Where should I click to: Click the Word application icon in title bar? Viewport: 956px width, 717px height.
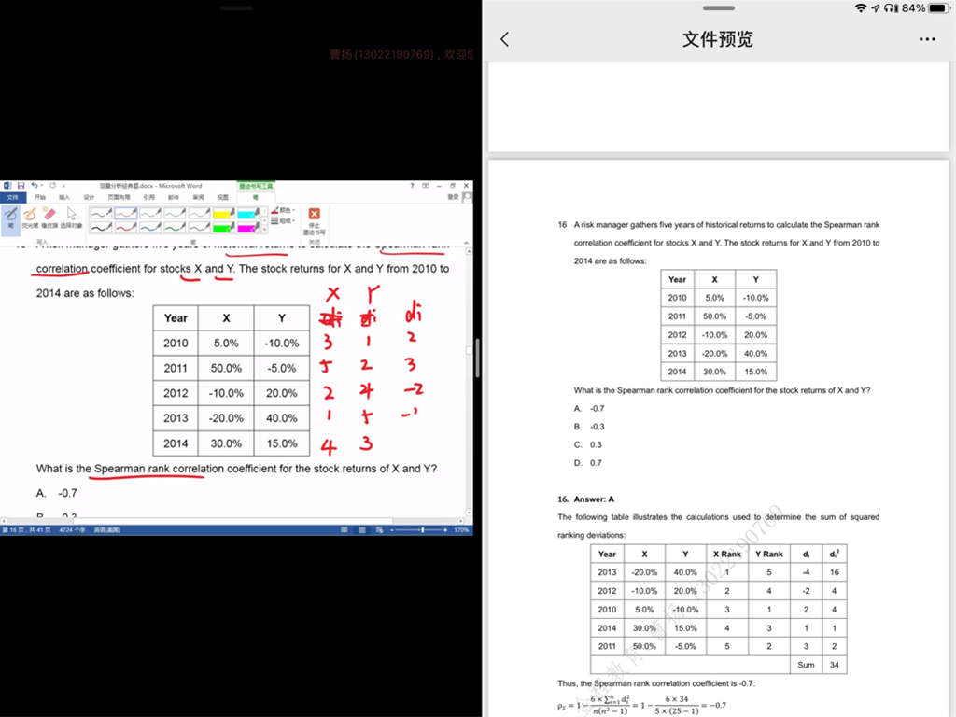7,186
